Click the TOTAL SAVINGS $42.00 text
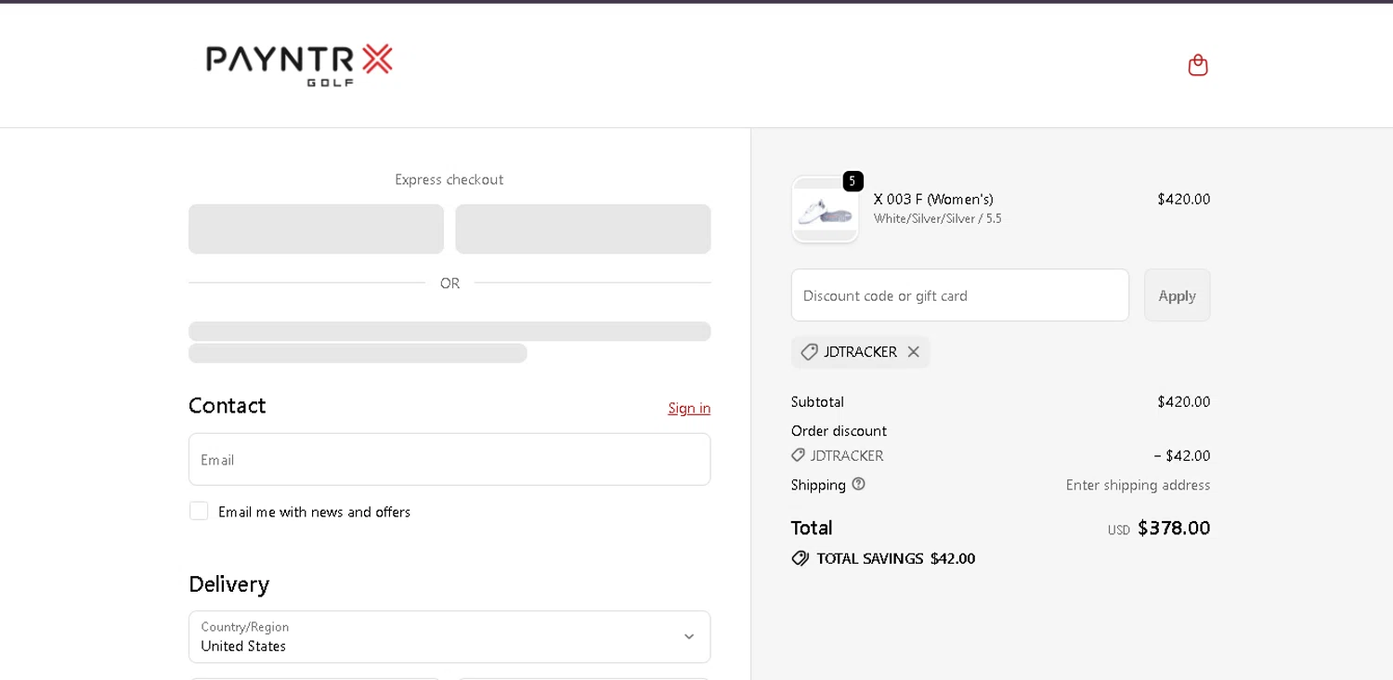The image size is (1393, 680). pos(895,558)
